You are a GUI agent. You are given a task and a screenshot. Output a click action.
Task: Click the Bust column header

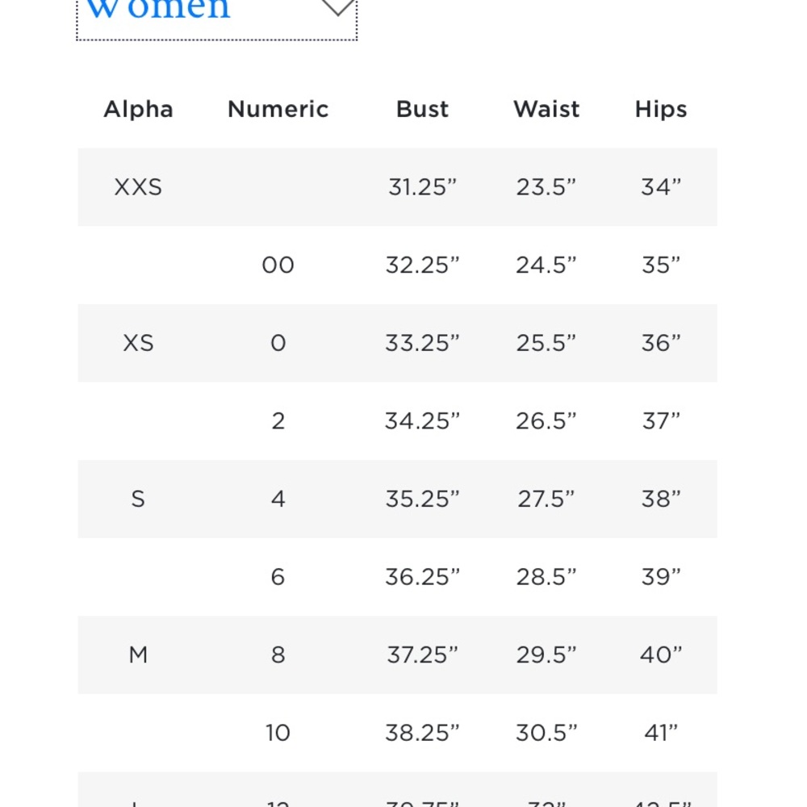(423, 109)
